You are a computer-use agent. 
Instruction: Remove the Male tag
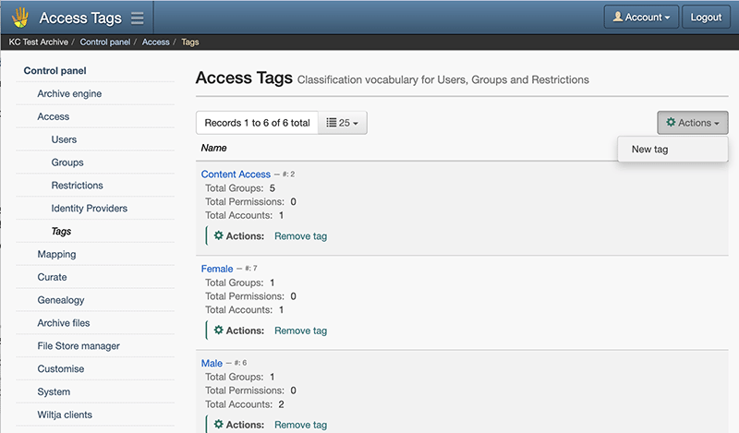pos(301,425)
